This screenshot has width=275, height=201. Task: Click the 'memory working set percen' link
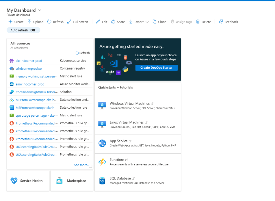(x=36, y=76)
